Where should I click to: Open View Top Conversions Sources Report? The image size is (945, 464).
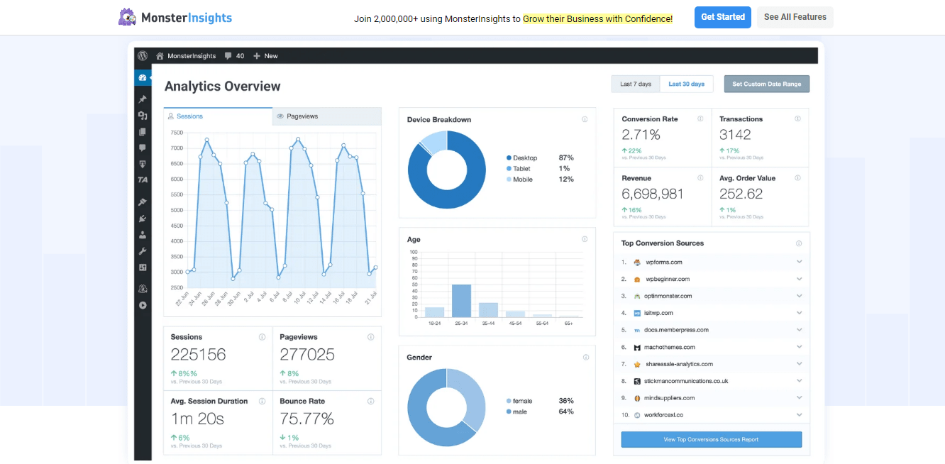point(712,440)
